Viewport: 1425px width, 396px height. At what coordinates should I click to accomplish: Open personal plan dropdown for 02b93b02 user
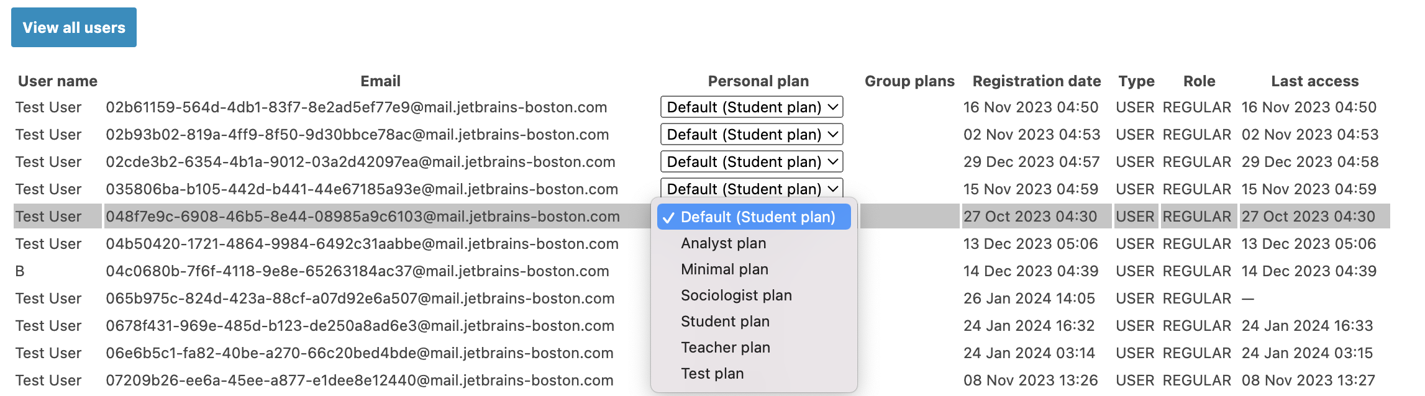[x=751, y=134]
